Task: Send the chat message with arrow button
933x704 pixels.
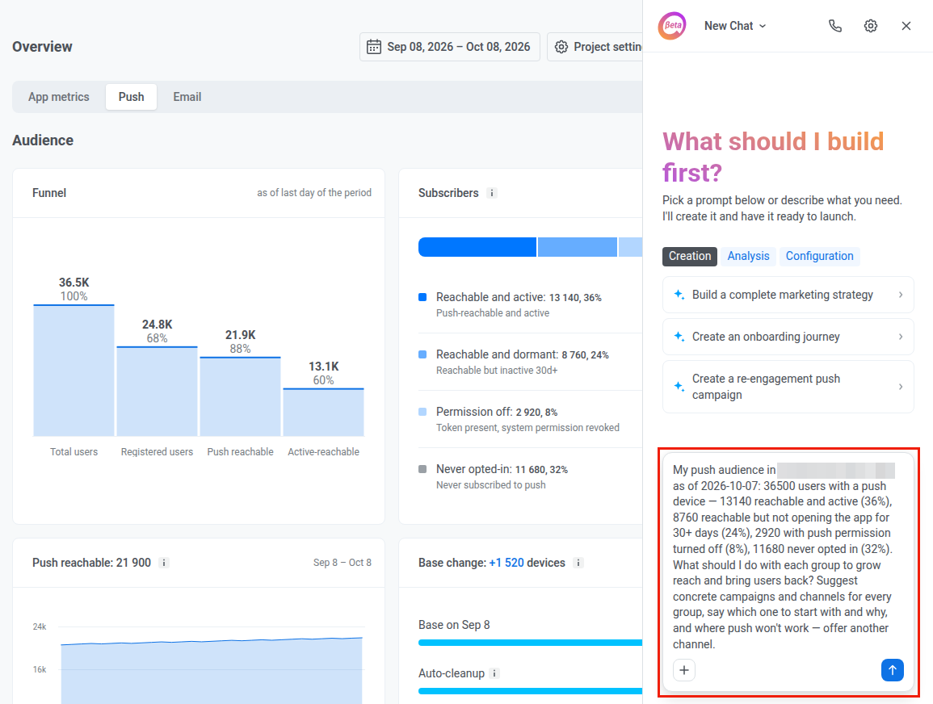Action: click(892, 670)
